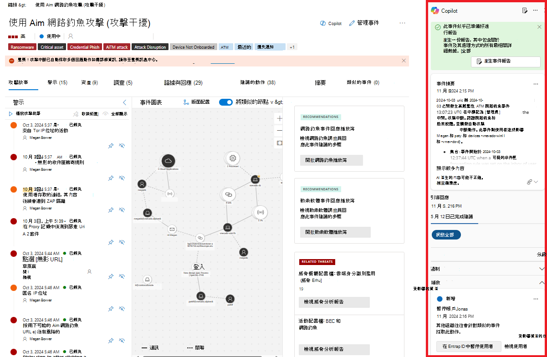Pin the ZAP 隔離 alert
Image resolution: width=547 pixels, height=357 pixels.
click(111, 210)
